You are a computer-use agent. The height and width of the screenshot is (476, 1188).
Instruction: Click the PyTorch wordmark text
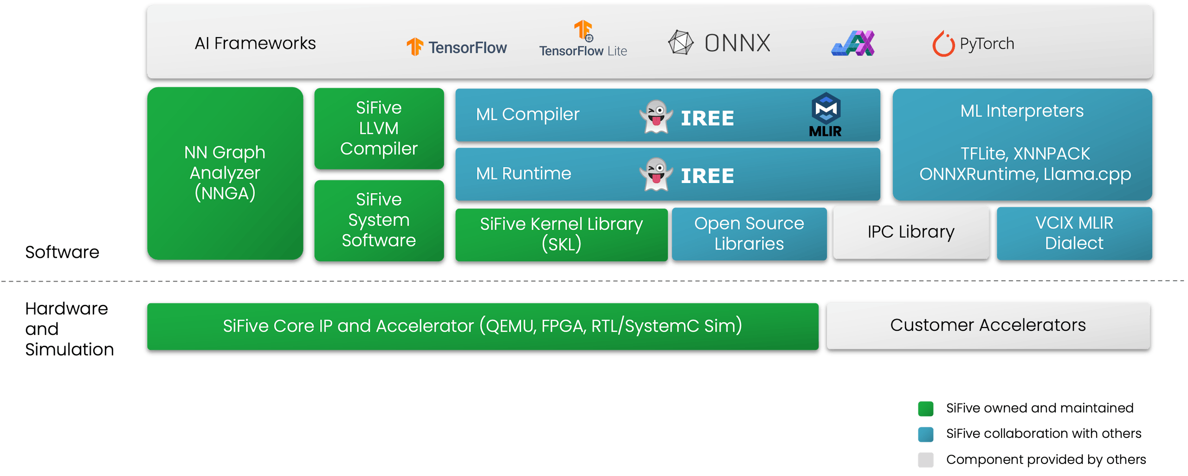[987, 44]
